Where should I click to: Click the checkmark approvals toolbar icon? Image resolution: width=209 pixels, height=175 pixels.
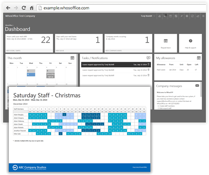tap(192, 16)
